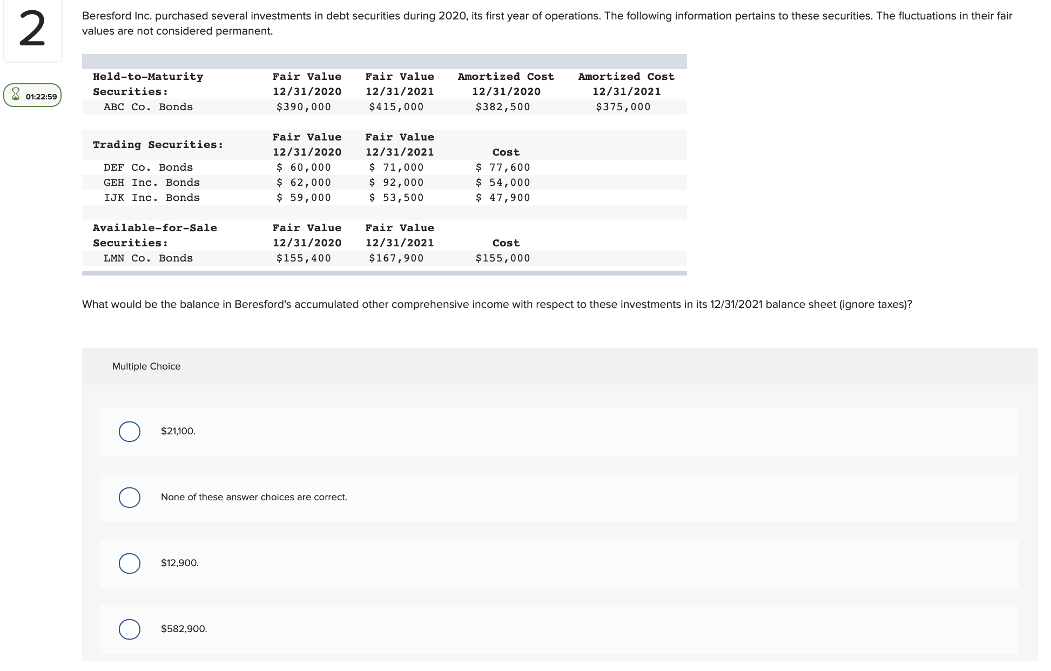Click the accumulated other comprehensive income question text

coord(497,305)
